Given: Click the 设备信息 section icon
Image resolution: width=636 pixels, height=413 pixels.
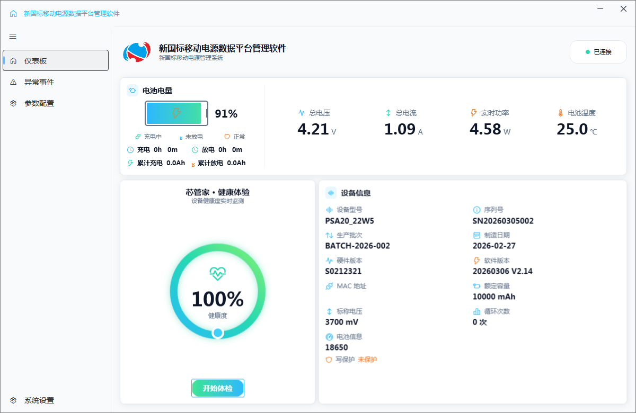Looking at the screenshot, I should click(331, 193).
